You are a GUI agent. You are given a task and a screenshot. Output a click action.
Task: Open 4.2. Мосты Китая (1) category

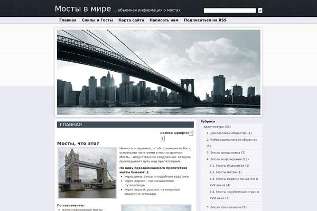tap(226, 172)
